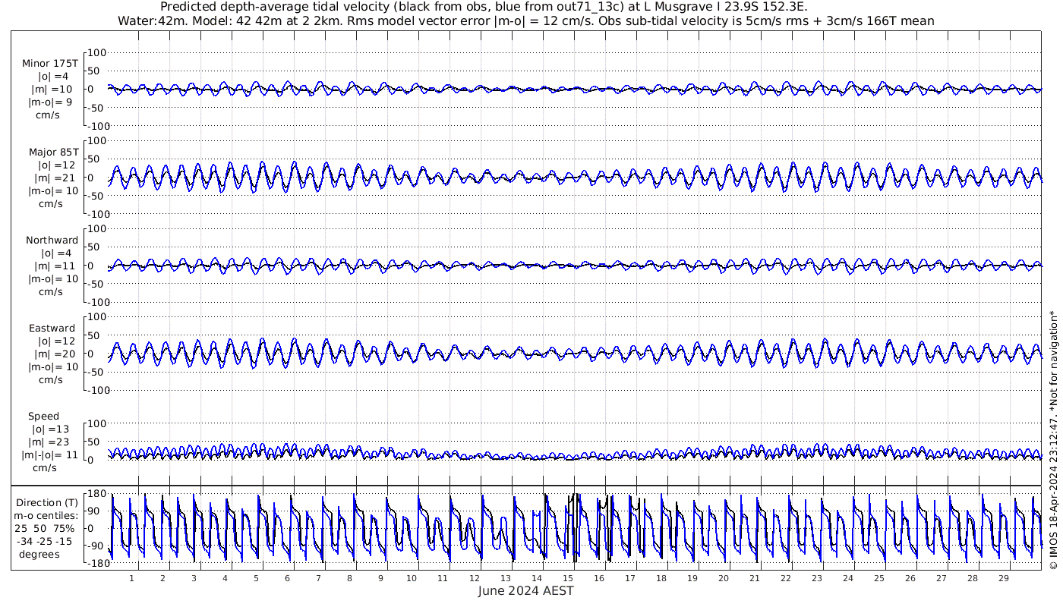Select the 'Northward' panel label

point(52,241)
